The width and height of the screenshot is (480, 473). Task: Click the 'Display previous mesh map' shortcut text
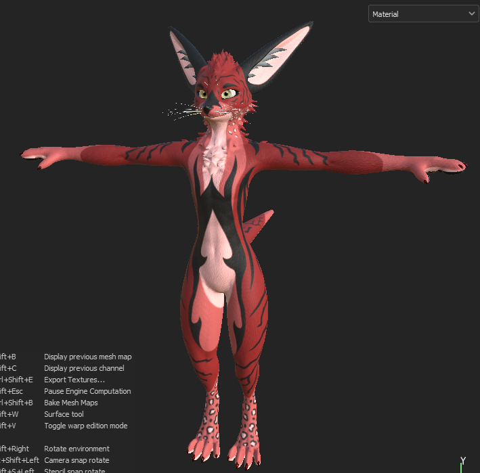click(88, 357)
